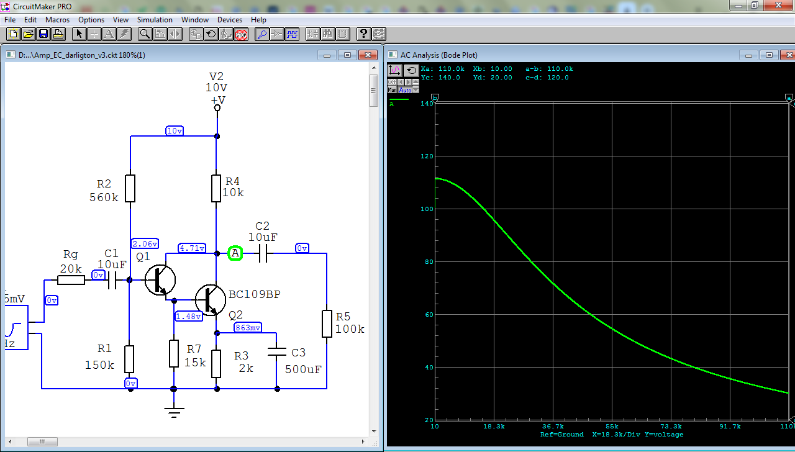Open the Devices menu

click(230, 20)
